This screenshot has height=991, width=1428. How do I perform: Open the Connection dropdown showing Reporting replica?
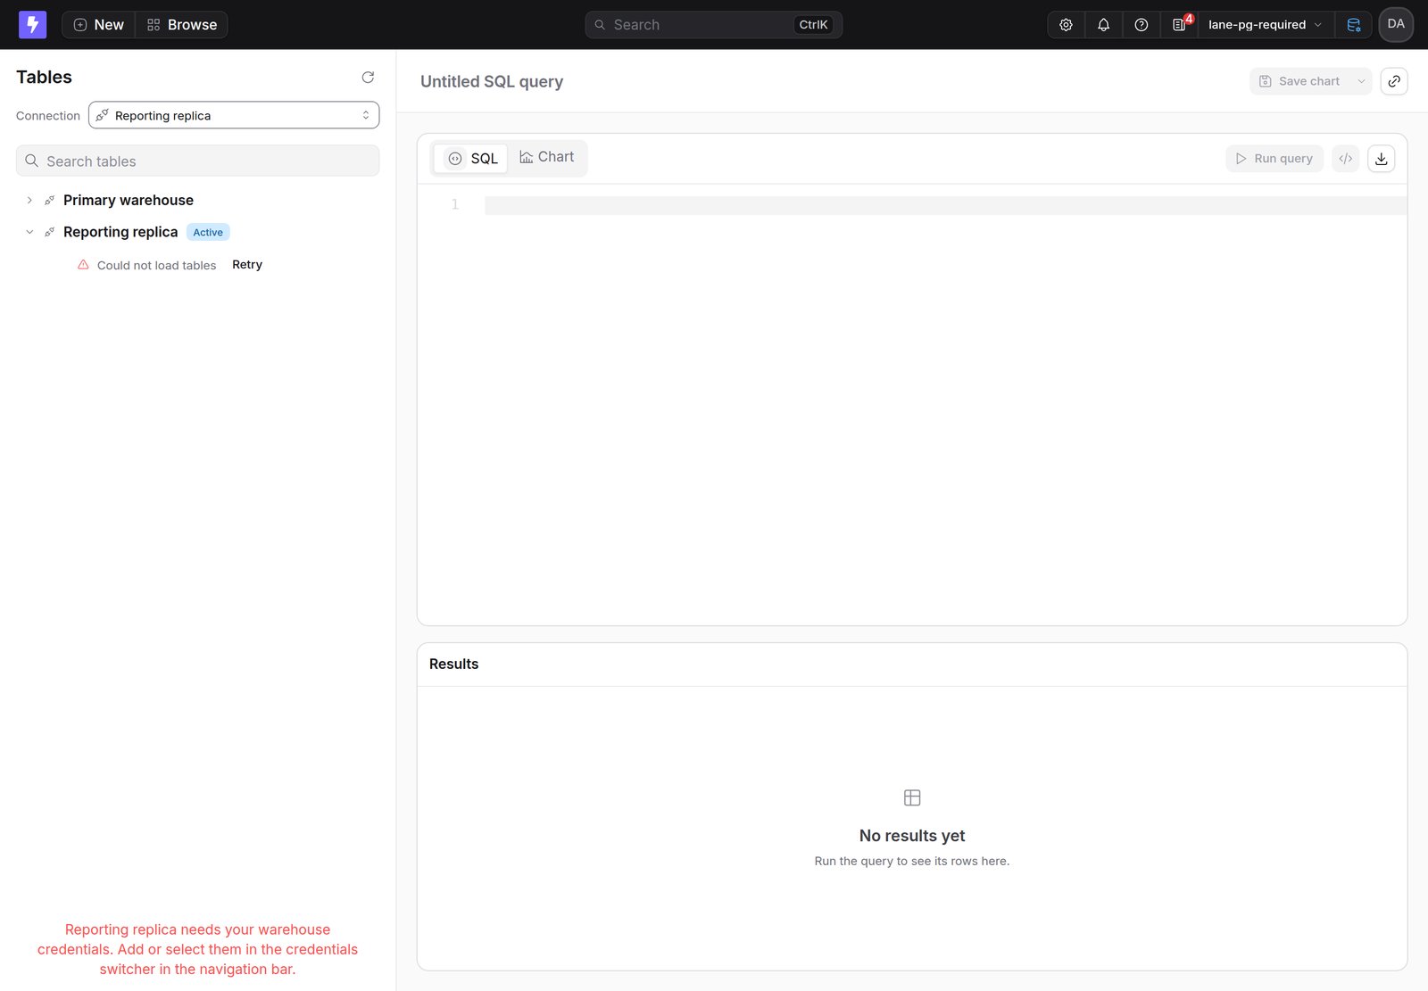point(234,115)
